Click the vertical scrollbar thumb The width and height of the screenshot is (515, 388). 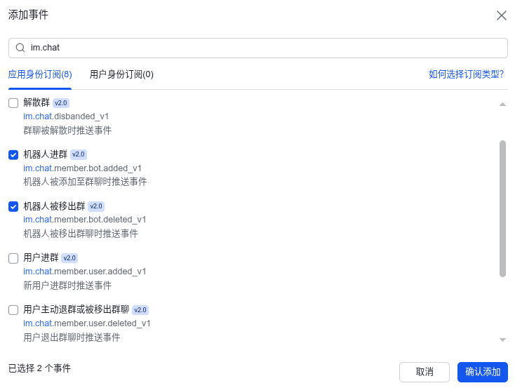click(x=502, y=208)
